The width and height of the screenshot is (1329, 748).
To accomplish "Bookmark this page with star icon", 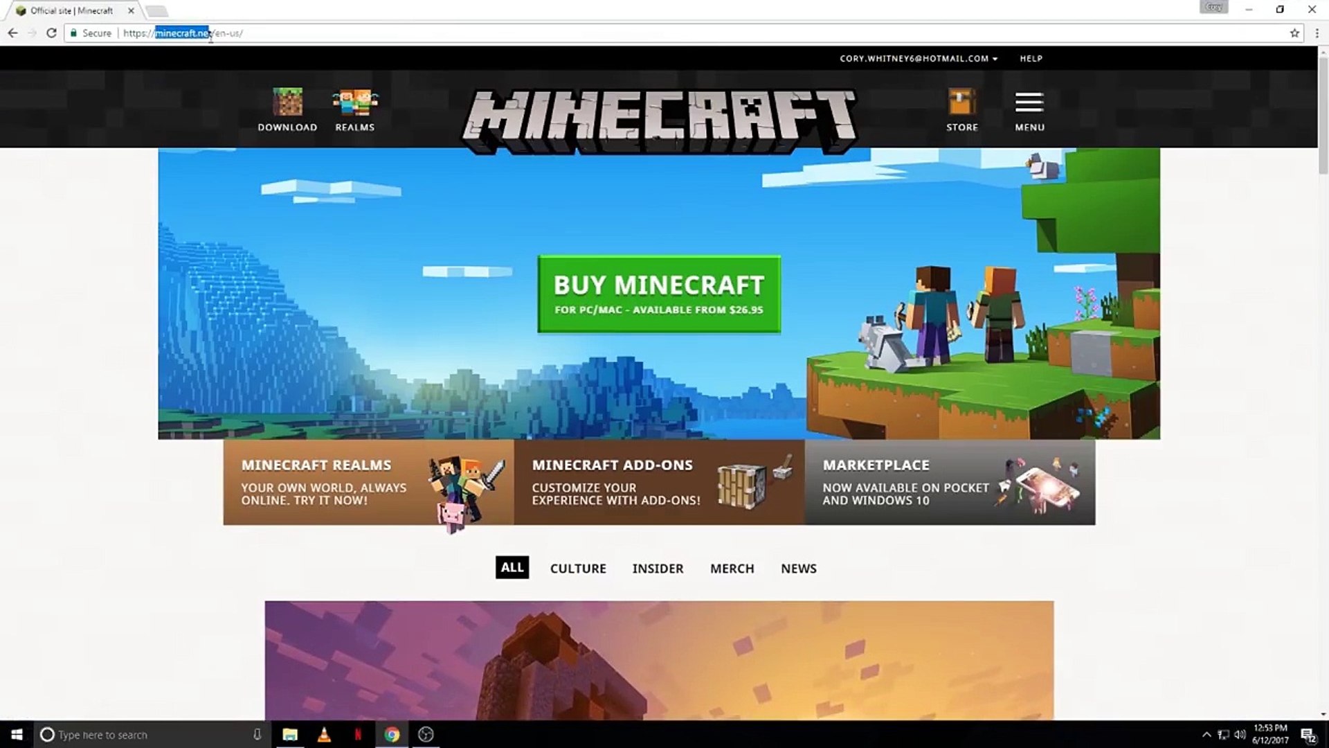I will pos(1294,33).
